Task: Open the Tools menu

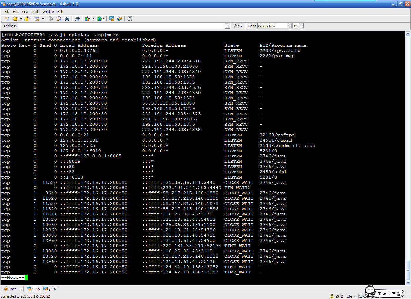Action: pos(35,12)
